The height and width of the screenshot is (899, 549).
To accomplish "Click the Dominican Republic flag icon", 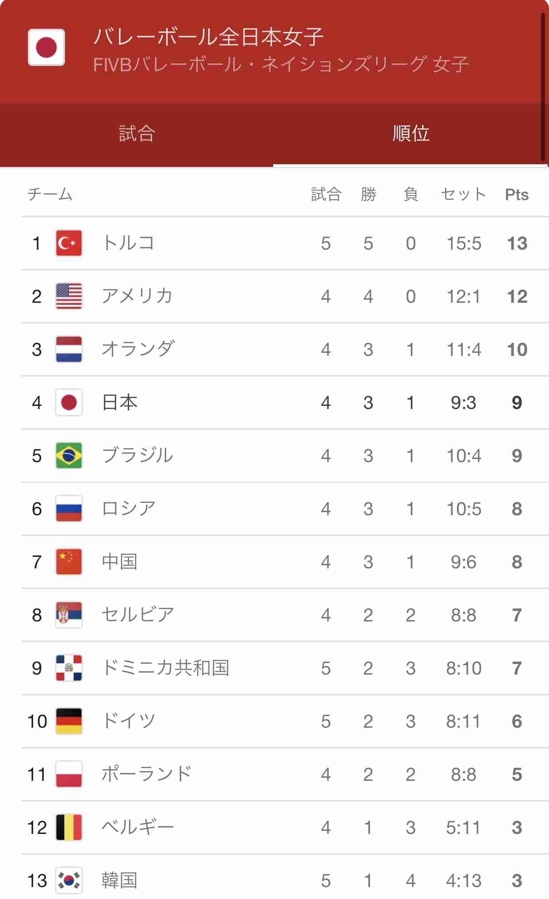I will click(x=69, y=668).
